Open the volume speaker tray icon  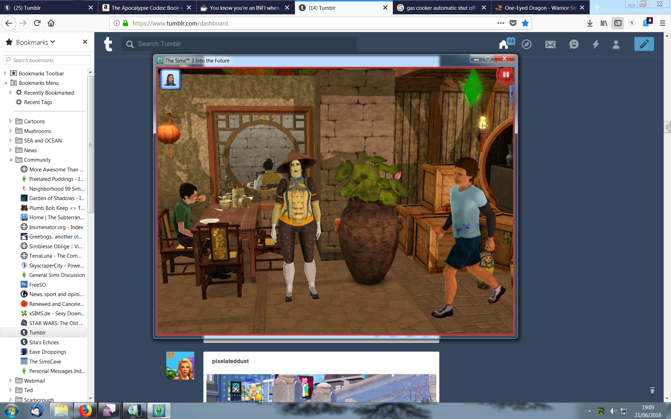tap(613, 411)
